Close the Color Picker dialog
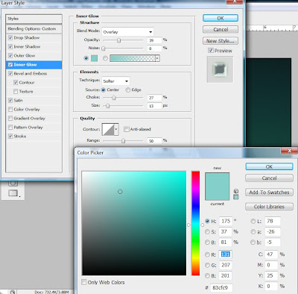Viewport: 298px width, 294px height. coord(289,151)
